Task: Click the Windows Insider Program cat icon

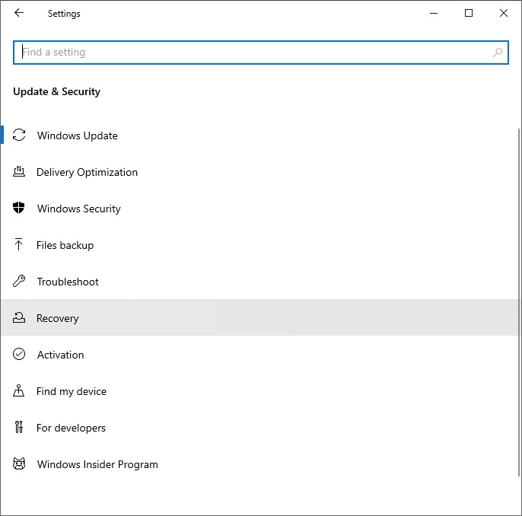Action: [19, 463]
